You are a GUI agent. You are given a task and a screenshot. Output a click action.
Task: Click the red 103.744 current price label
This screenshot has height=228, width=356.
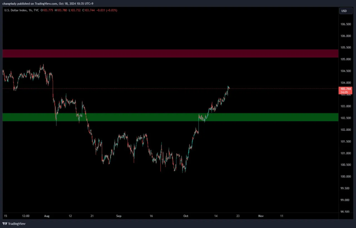pyautogui.click(x=346, y=89)
